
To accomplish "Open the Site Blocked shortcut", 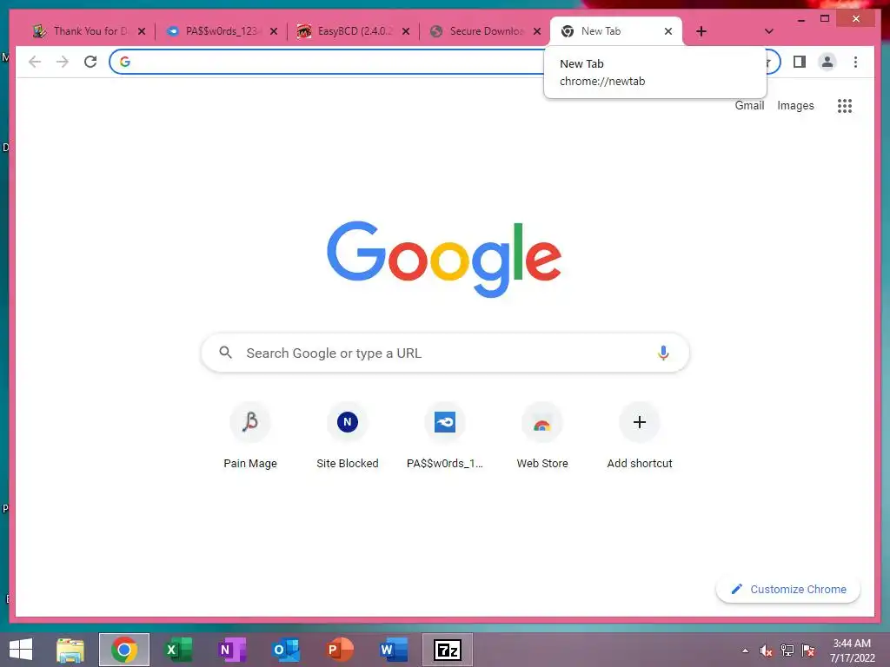I will coord(348,436).
